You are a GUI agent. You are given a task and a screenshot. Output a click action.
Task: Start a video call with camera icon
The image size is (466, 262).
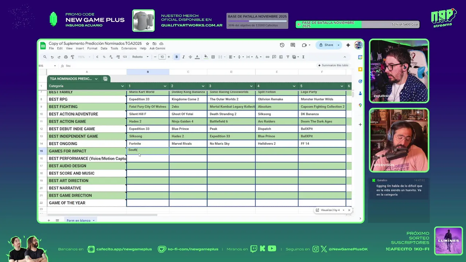pos(304,45)
